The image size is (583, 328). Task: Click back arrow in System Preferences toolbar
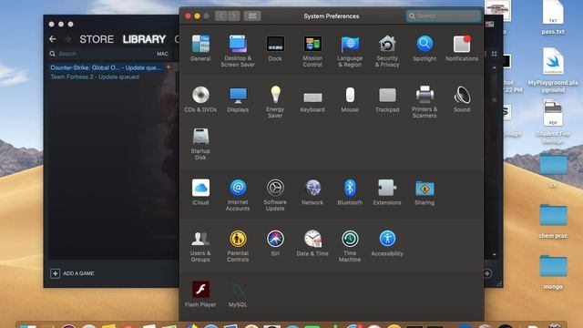coord(221,16)
